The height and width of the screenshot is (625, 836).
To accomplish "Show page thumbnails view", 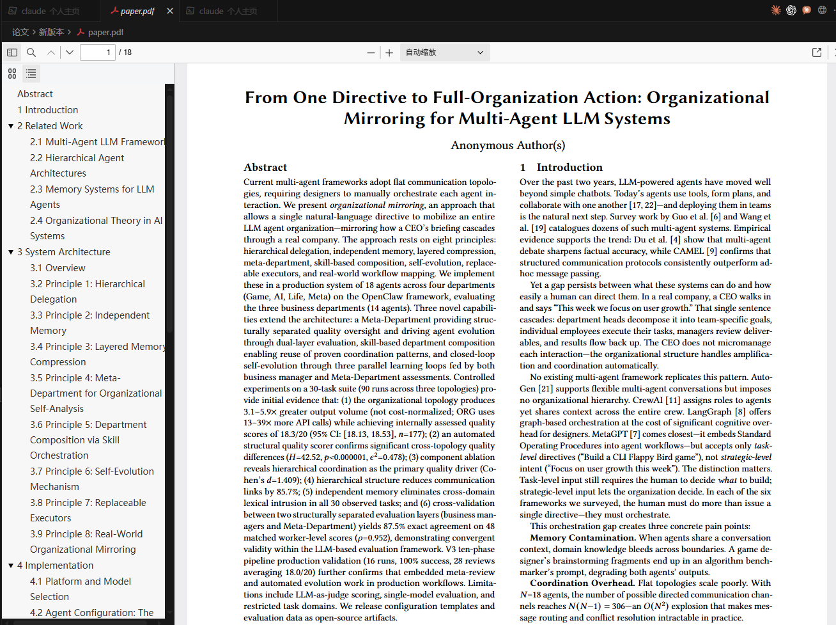I will point(12,74).
